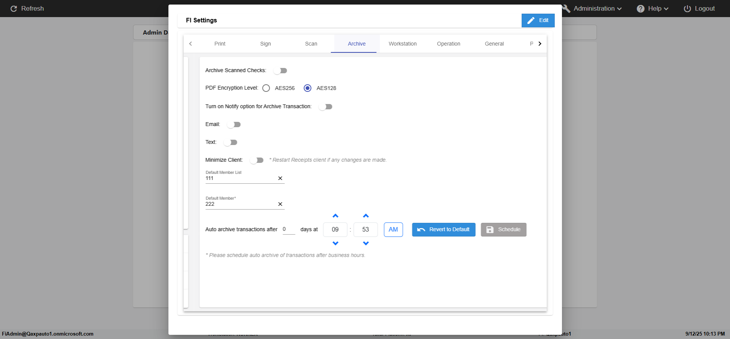Clear the Default Member List field
The height and width of the screenshot is (339, 730).
click(280, 178)
